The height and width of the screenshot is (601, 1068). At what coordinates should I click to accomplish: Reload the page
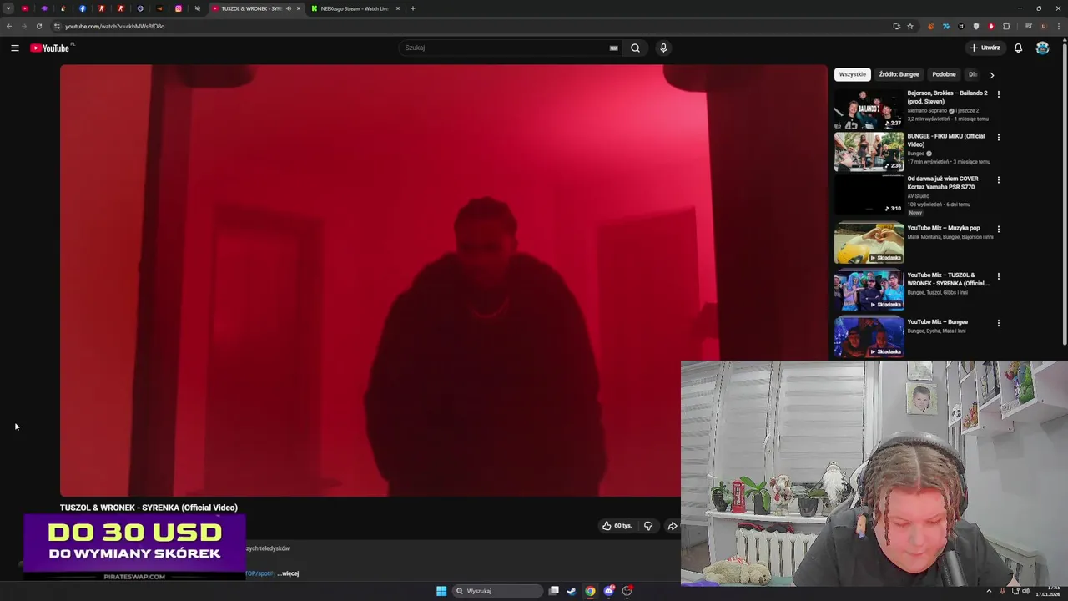[x=38, y=26]
